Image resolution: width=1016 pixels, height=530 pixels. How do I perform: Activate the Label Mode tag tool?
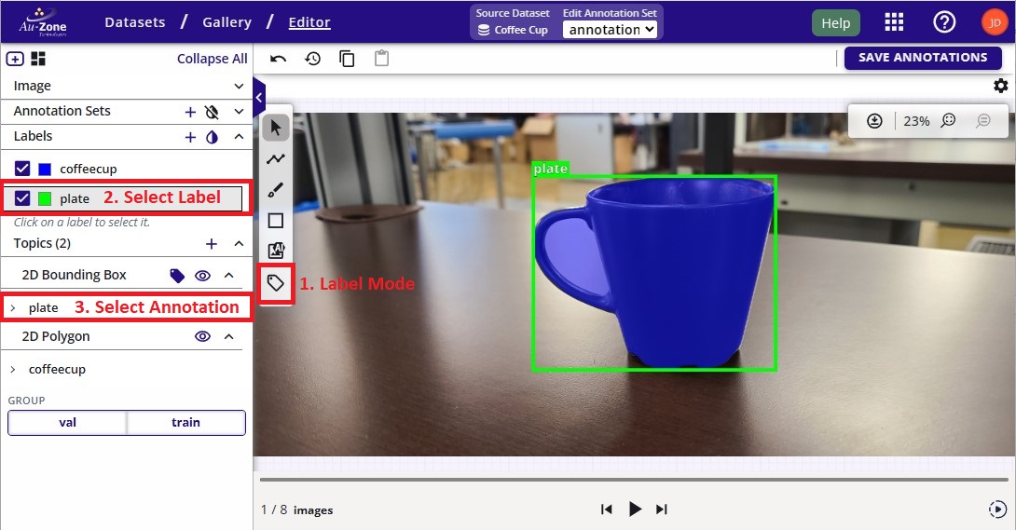pyautogui.click(x=276, y=283)
